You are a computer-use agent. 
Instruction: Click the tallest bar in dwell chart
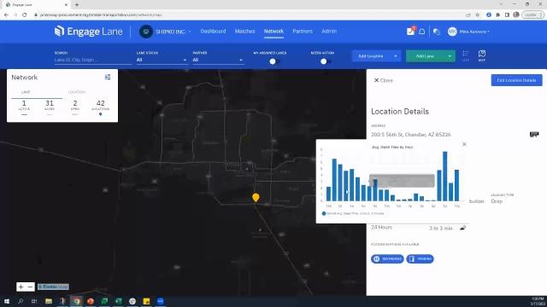444,177
